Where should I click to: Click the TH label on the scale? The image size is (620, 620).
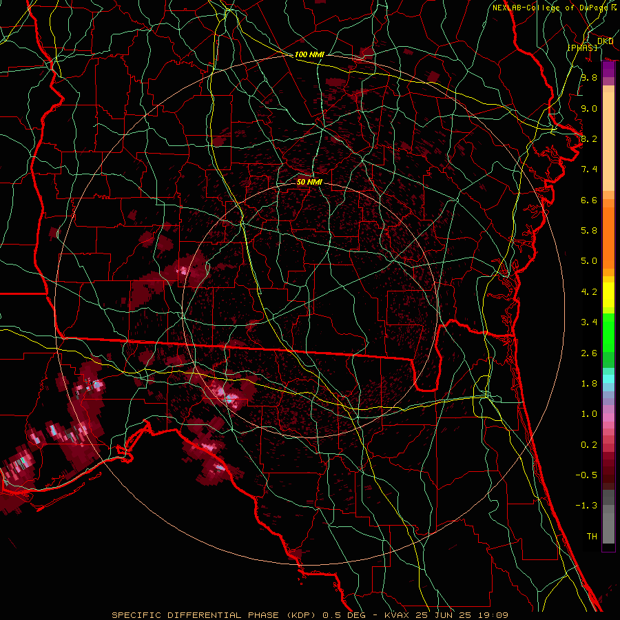(592, 537)
